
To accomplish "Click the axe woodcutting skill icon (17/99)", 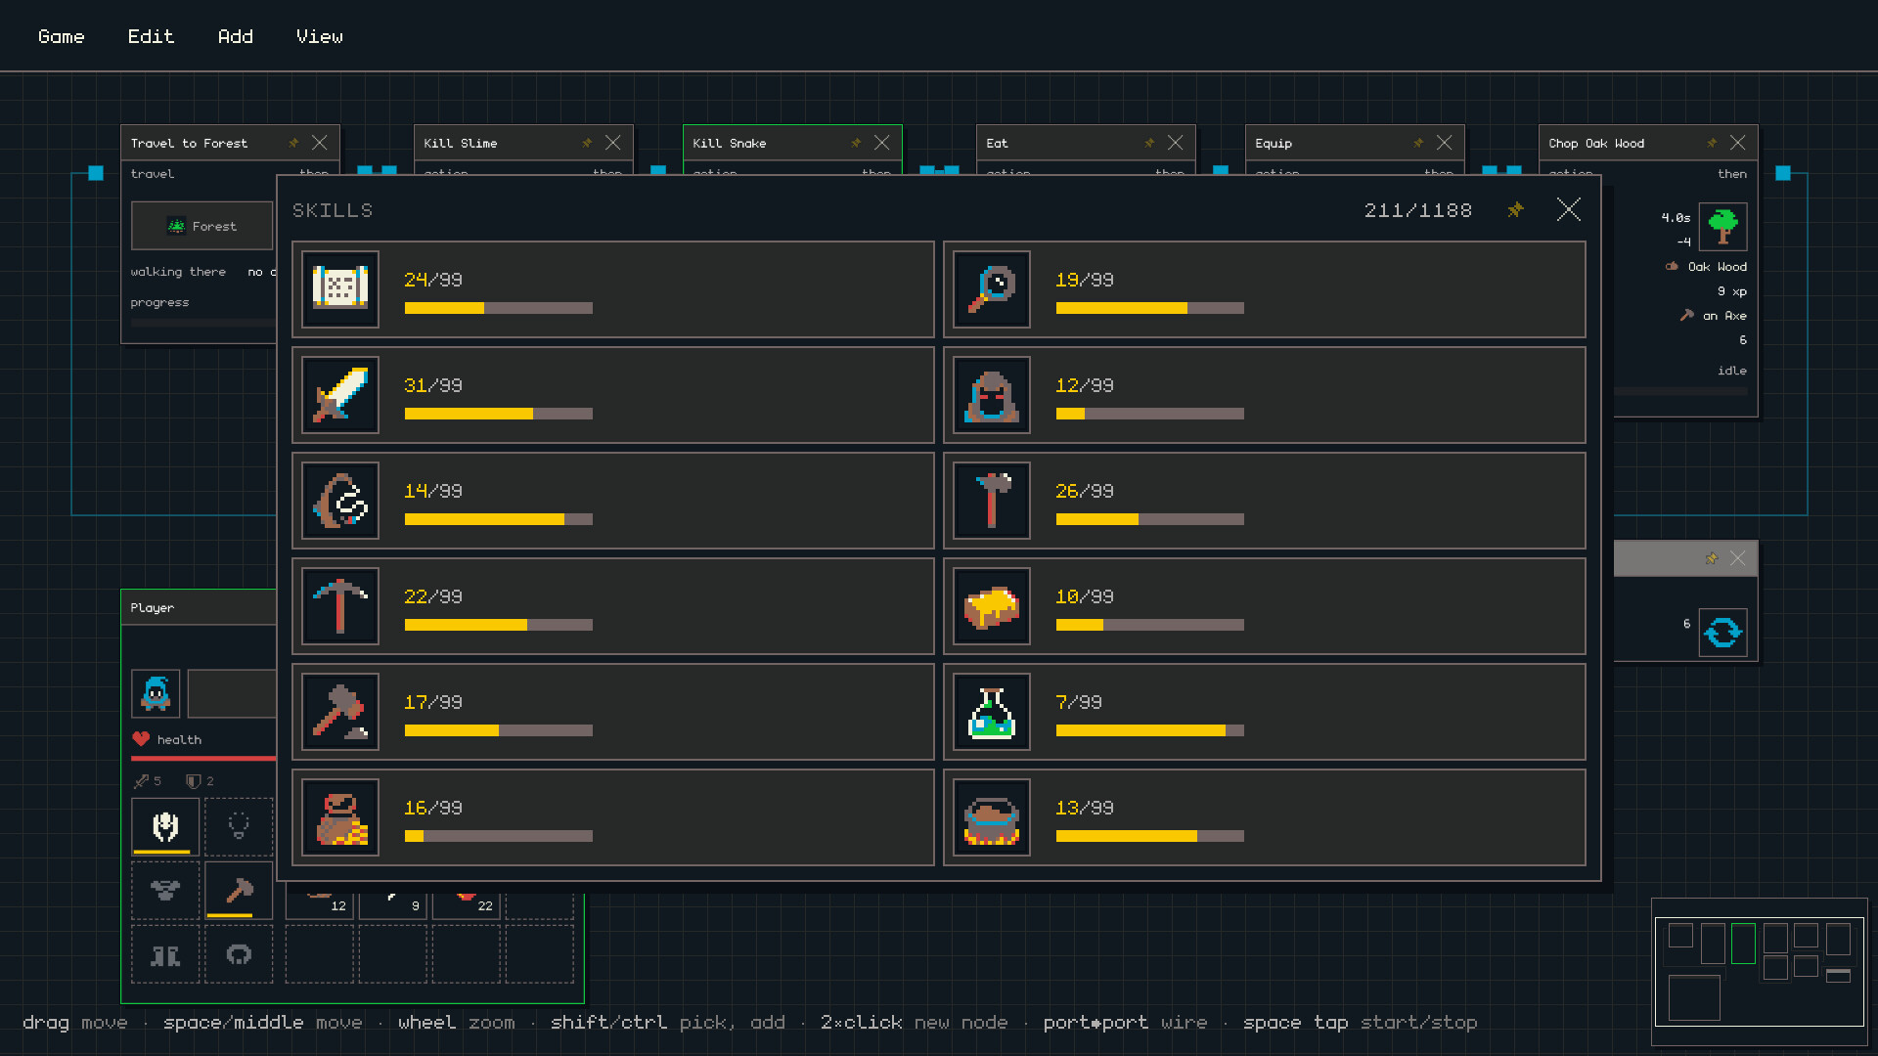I will (x=340, y=712).
